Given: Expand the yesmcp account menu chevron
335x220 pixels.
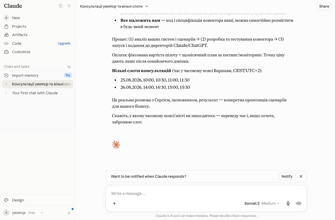Looking at the screenshot, I should 42,213.
